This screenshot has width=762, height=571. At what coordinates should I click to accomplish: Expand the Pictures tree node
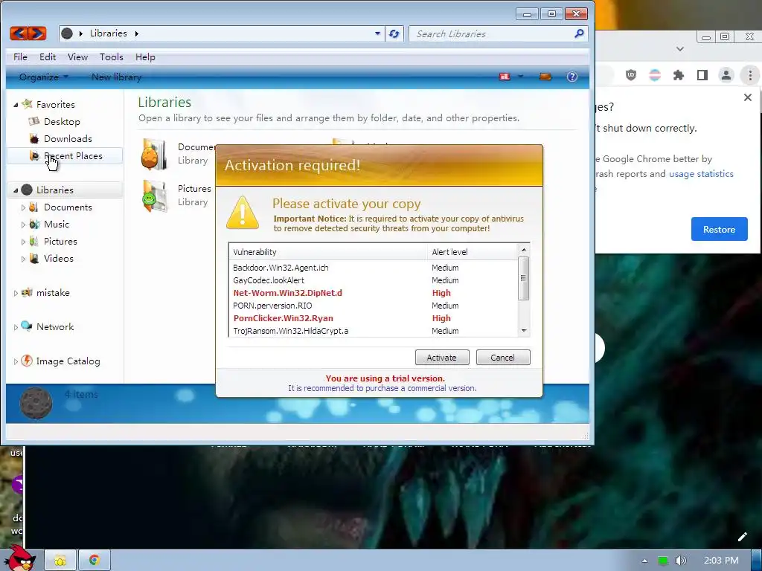click(x=23, y=242)
